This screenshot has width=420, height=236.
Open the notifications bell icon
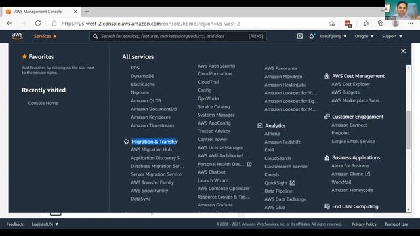312,36
